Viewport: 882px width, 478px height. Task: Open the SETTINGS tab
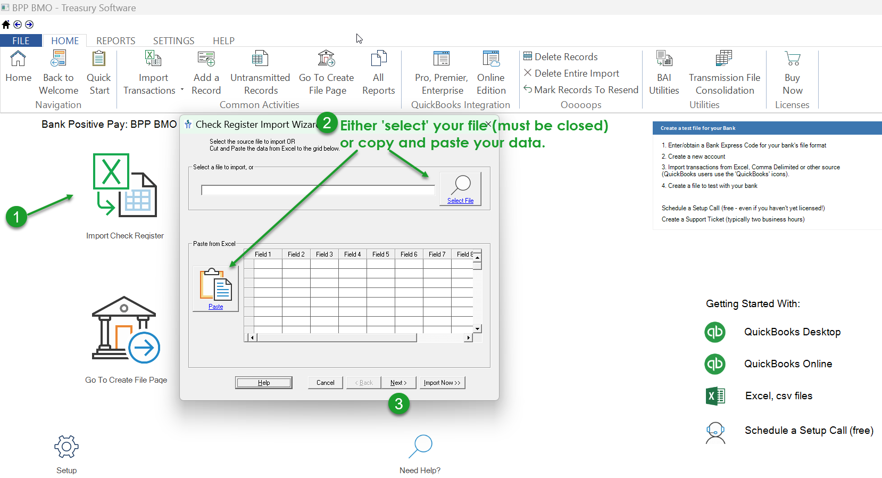pyautogui.click(x=173, y=41)
